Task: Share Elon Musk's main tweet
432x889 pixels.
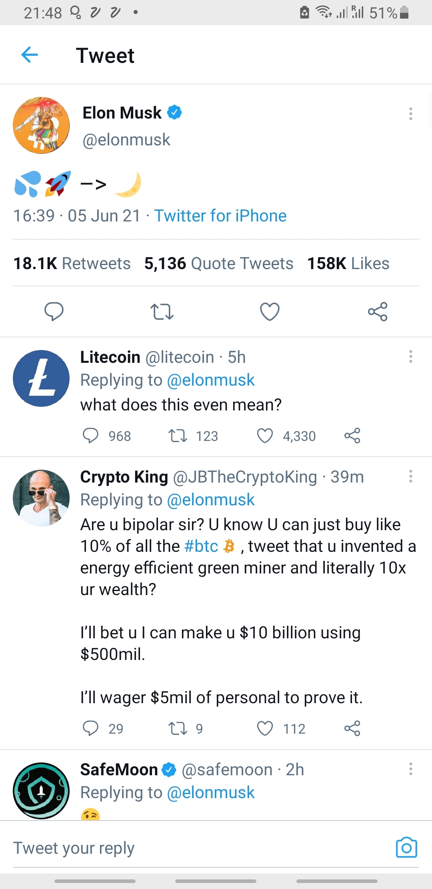Action: pyautogui.click(x=378, y=312)
